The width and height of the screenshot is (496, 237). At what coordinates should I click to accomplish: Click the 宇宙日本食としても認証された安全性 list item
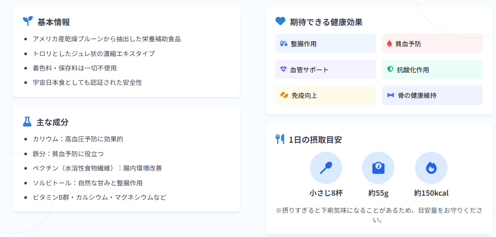click(87, 83)
